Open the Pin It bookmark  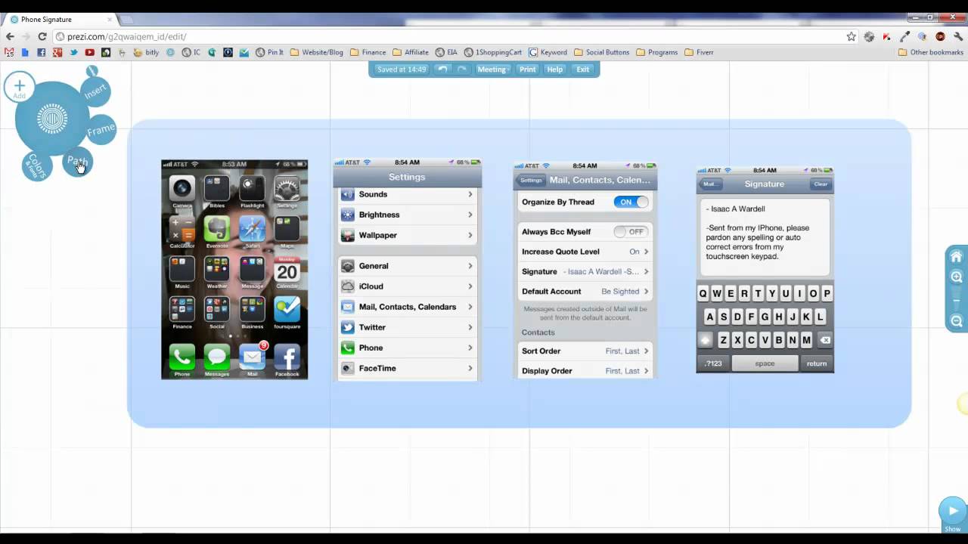[269, 52]
